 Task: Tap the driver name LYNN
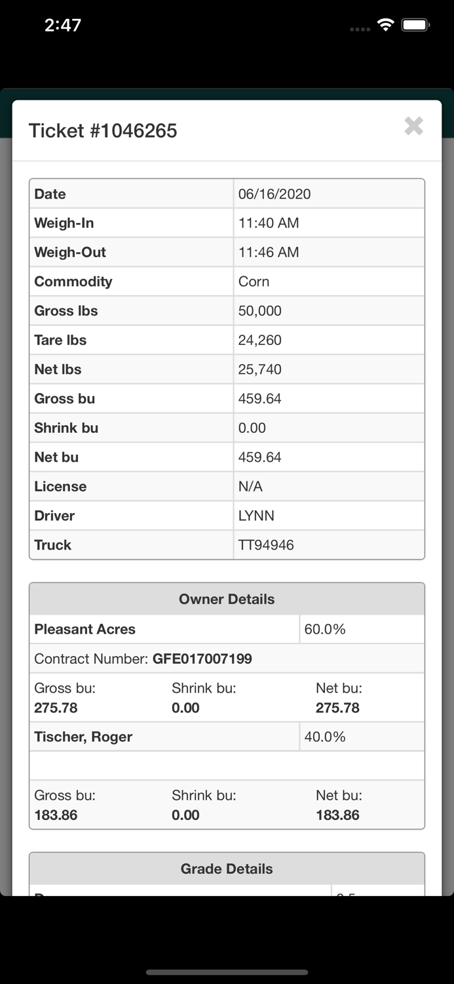(x=256, y=516)
